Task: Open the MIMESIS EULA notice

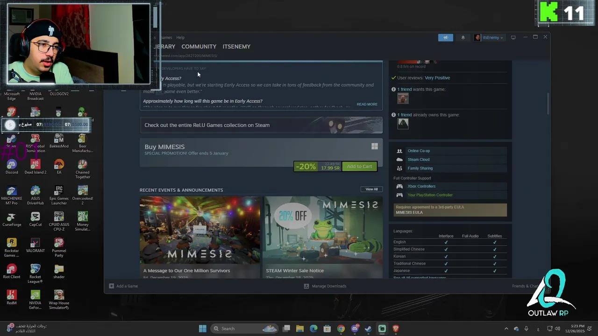Action: point(450,210)
